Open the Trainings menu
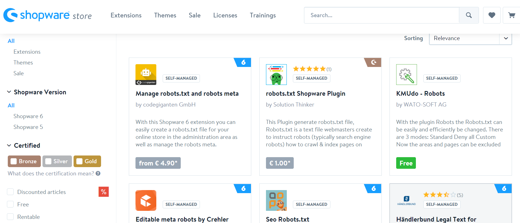This screenshot has width=520, height=223. [263, 15]
